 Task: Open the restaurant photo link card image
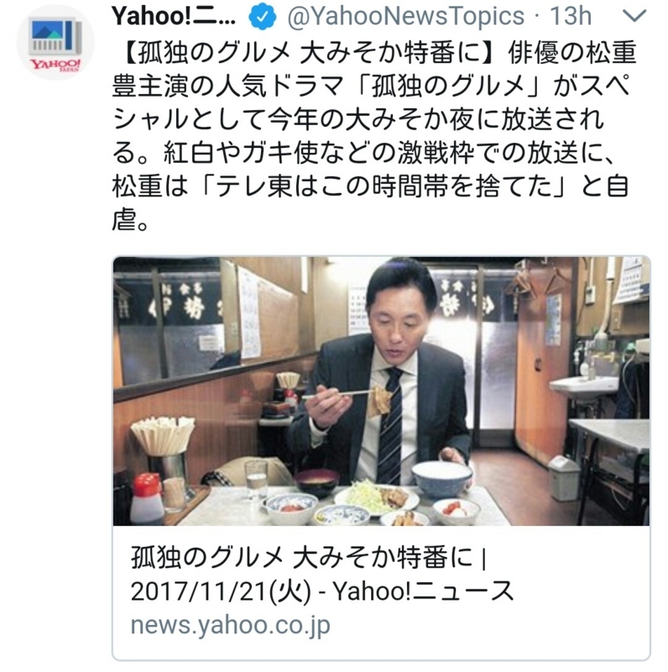pos(381,391)
